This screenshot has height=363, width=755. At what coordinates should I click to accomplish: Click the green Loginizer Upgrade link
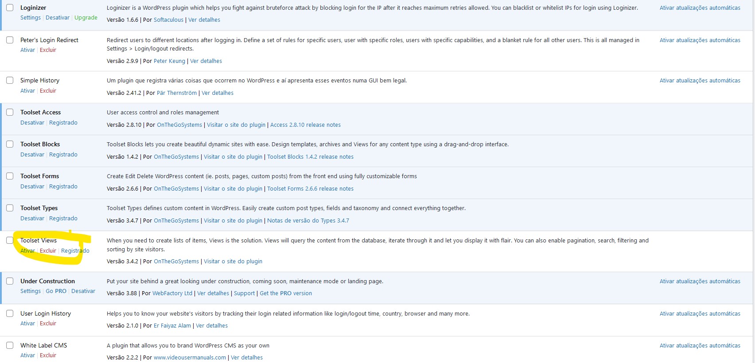click(x=86, y=18)
